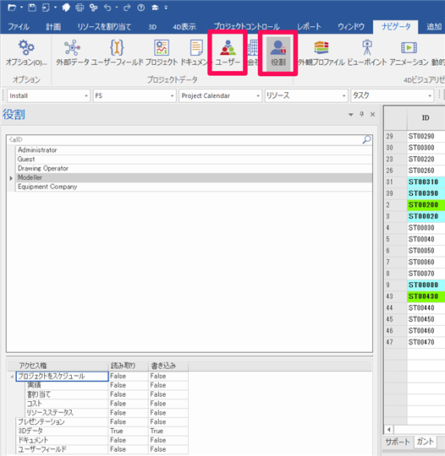
Task: Select the Drawing Operator role
Action: 194,168
